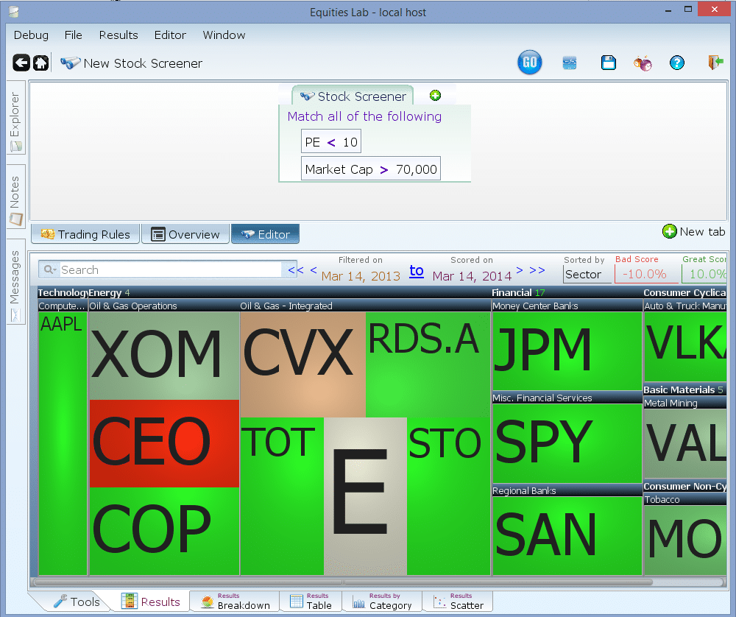The height and width of the screenshot is (617, 736).
Task: Click the Oil & Gas - Integrated header
Action: (x=365, y=306)
